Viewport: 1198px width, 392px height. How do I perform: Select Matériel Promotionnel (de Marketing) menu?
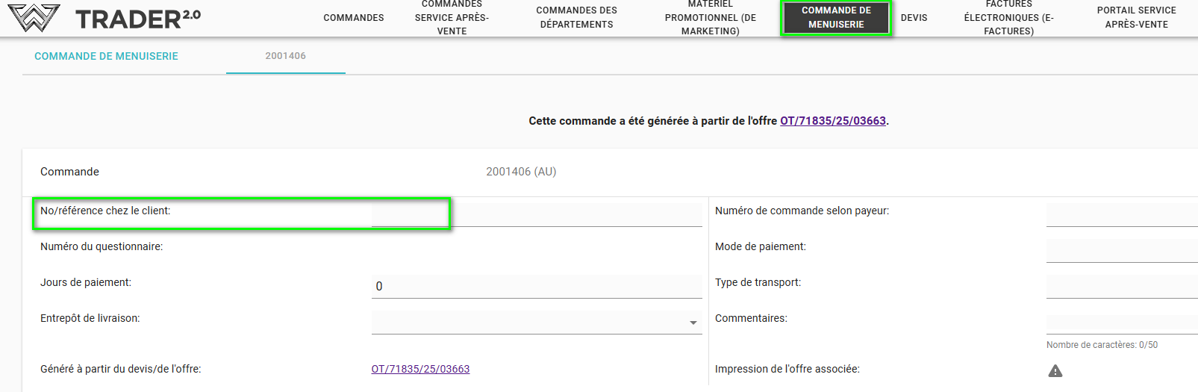710,18
